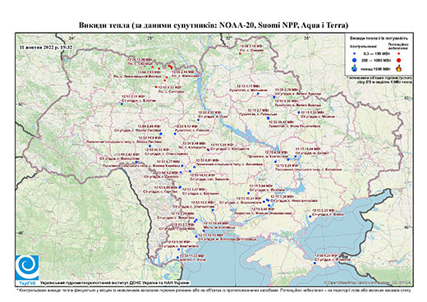Click the 200 — 1000 МВт legend label

pyautogui.click(x=376, y=60)
